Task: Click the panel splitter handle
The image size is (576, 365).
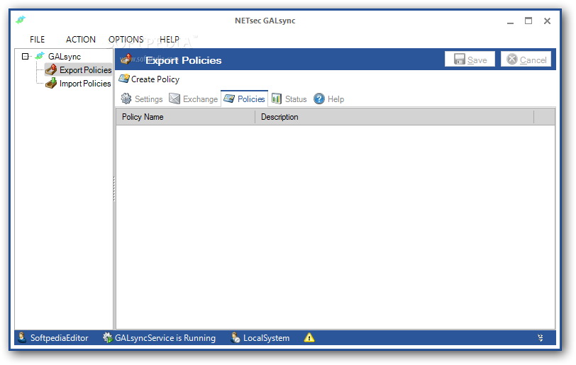Action: tap(114, 189)
